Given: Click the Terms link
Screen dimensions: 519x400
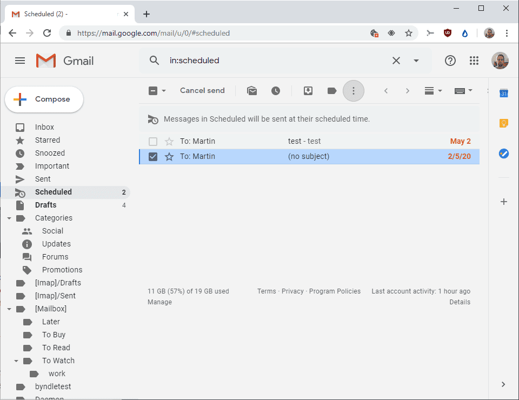Looking at the screenshot, I should [267, 291].
